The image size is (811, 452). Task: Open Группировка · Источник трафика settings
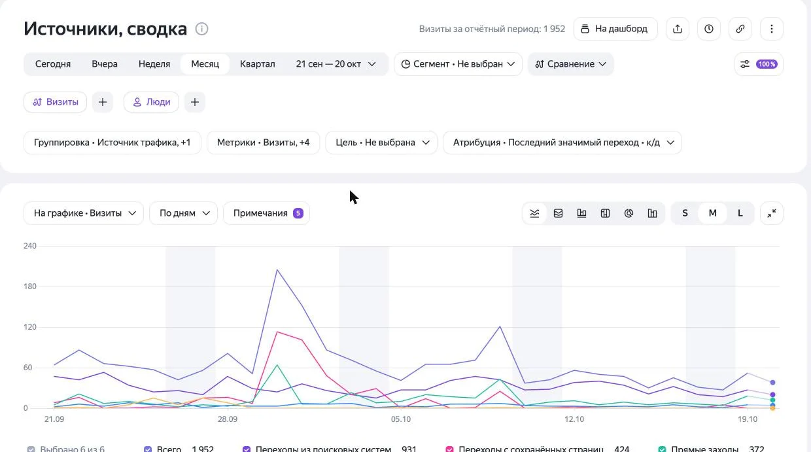pyautogui.click(x=112, y=143)
